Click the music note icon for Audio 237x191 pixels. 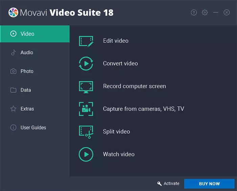[x=14, y=52]
